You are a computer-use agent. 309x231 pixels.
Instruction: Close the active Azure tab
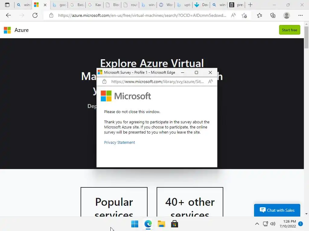45,5
